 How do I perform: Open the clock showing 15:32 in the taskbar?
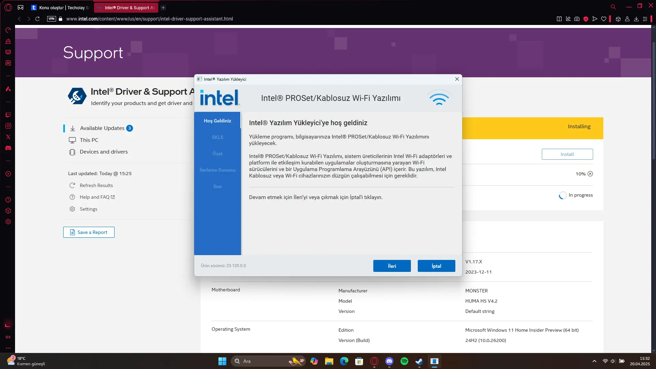(640, 361)
